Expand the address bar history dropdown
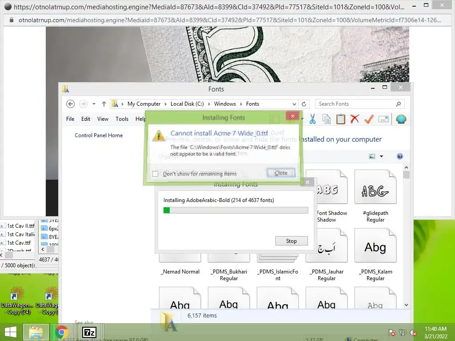The image size is (455, 341). (294, 104)
